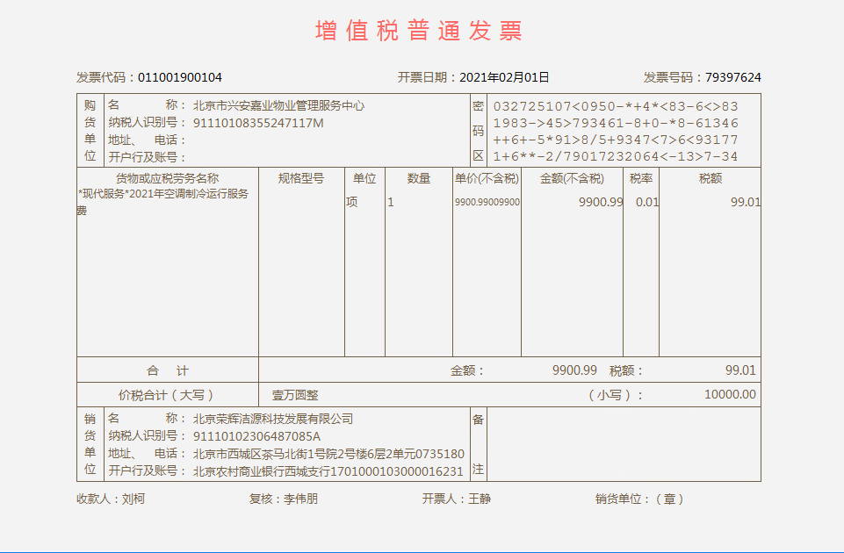The width and height of the screenshot is (844, 553).
Task: Click the 单位 column header
Action: tap(364, 178)
